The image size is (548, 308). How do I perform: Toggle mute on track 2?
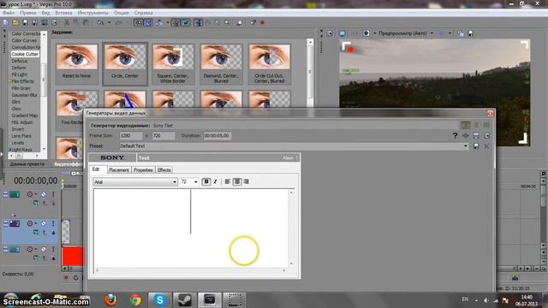pyautogui.click(x=44, y=223)
